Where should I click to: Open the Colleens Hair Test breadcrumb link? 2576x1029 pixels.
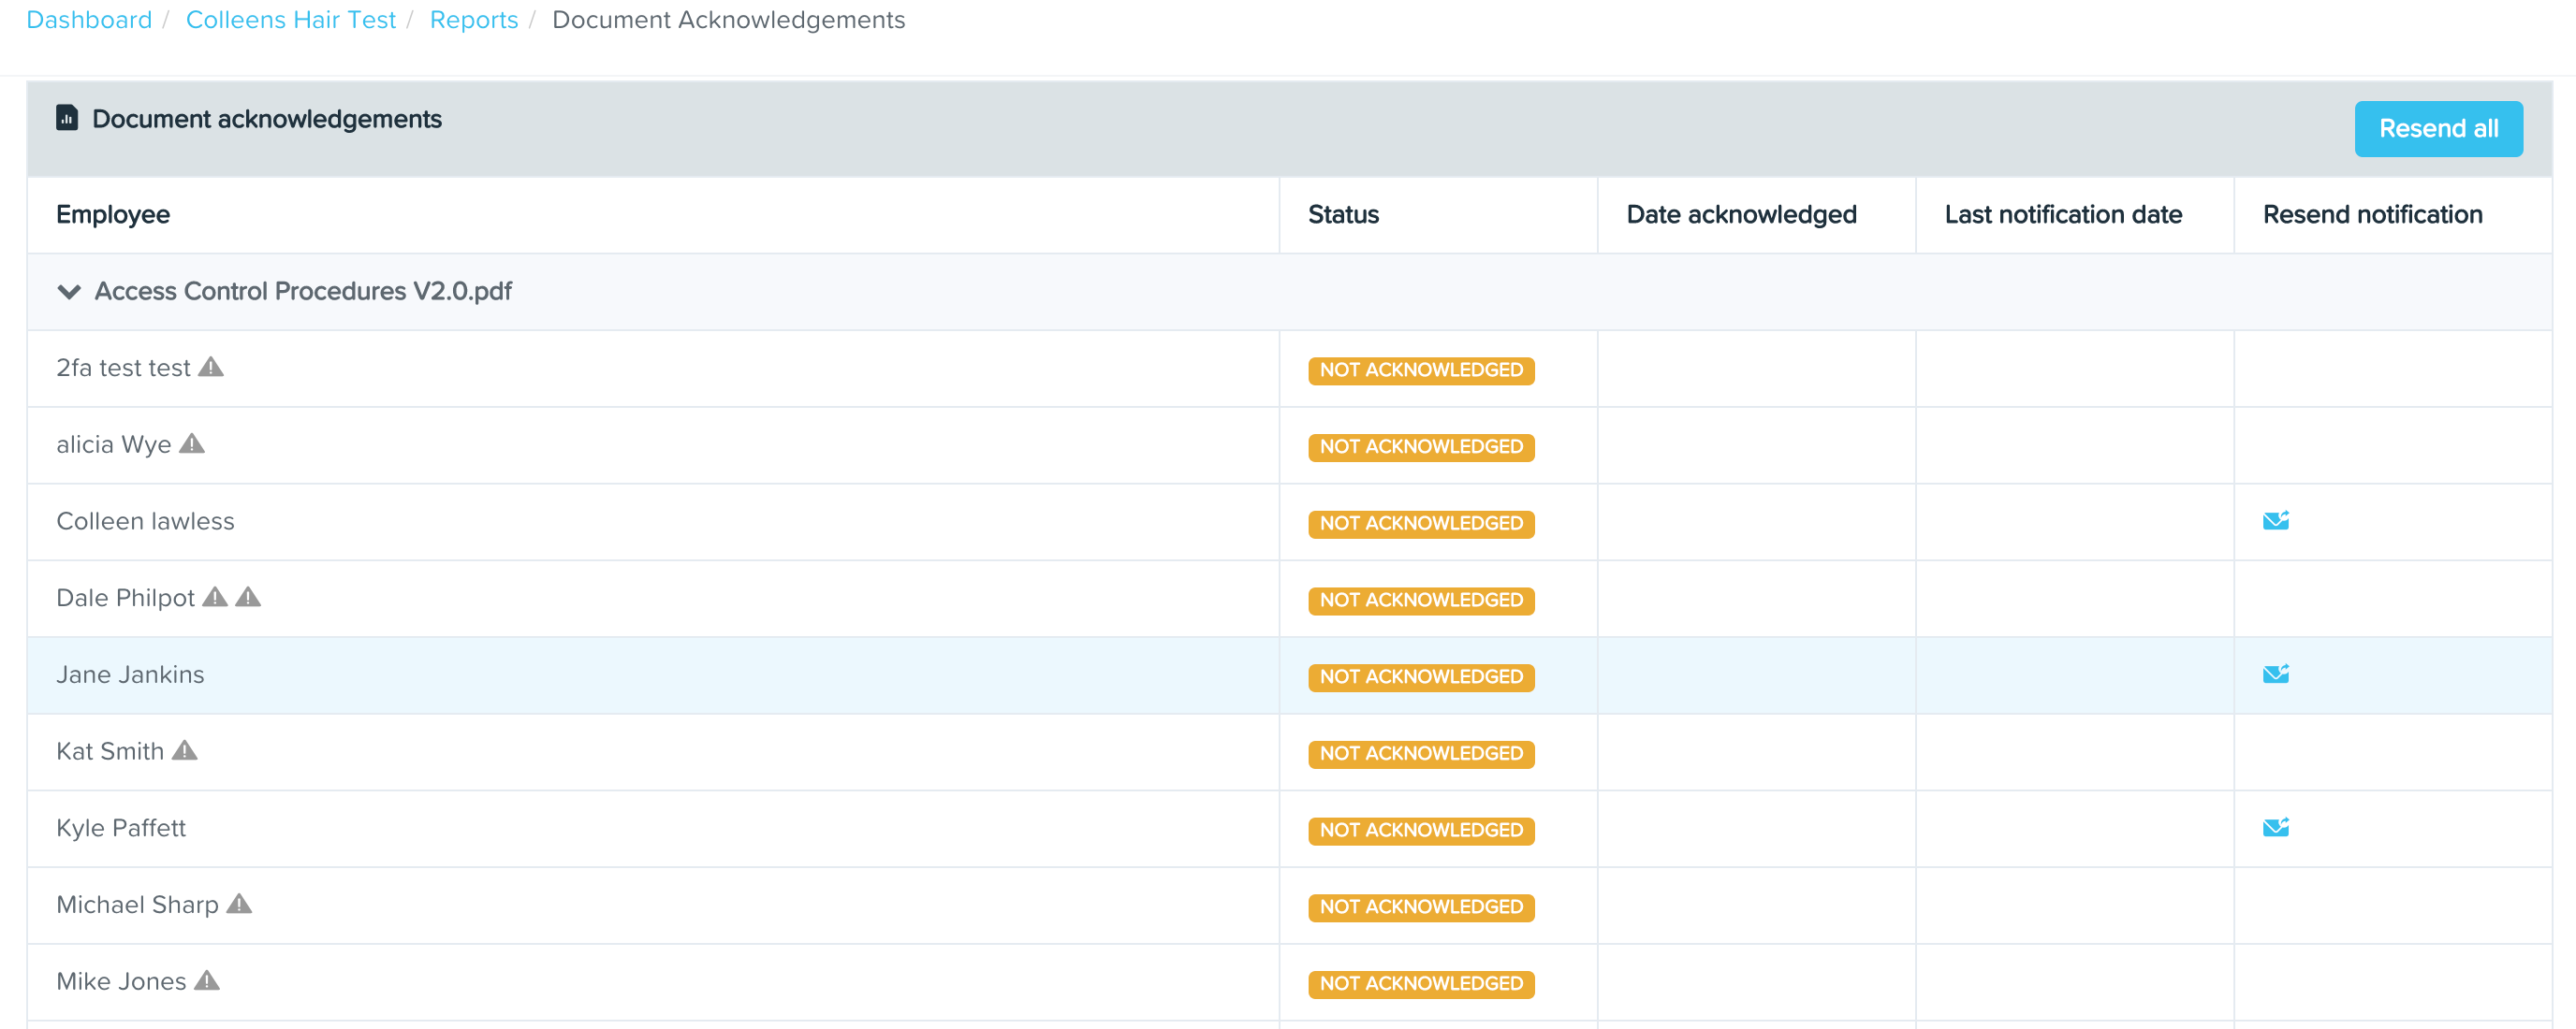[x=291, y=20]
